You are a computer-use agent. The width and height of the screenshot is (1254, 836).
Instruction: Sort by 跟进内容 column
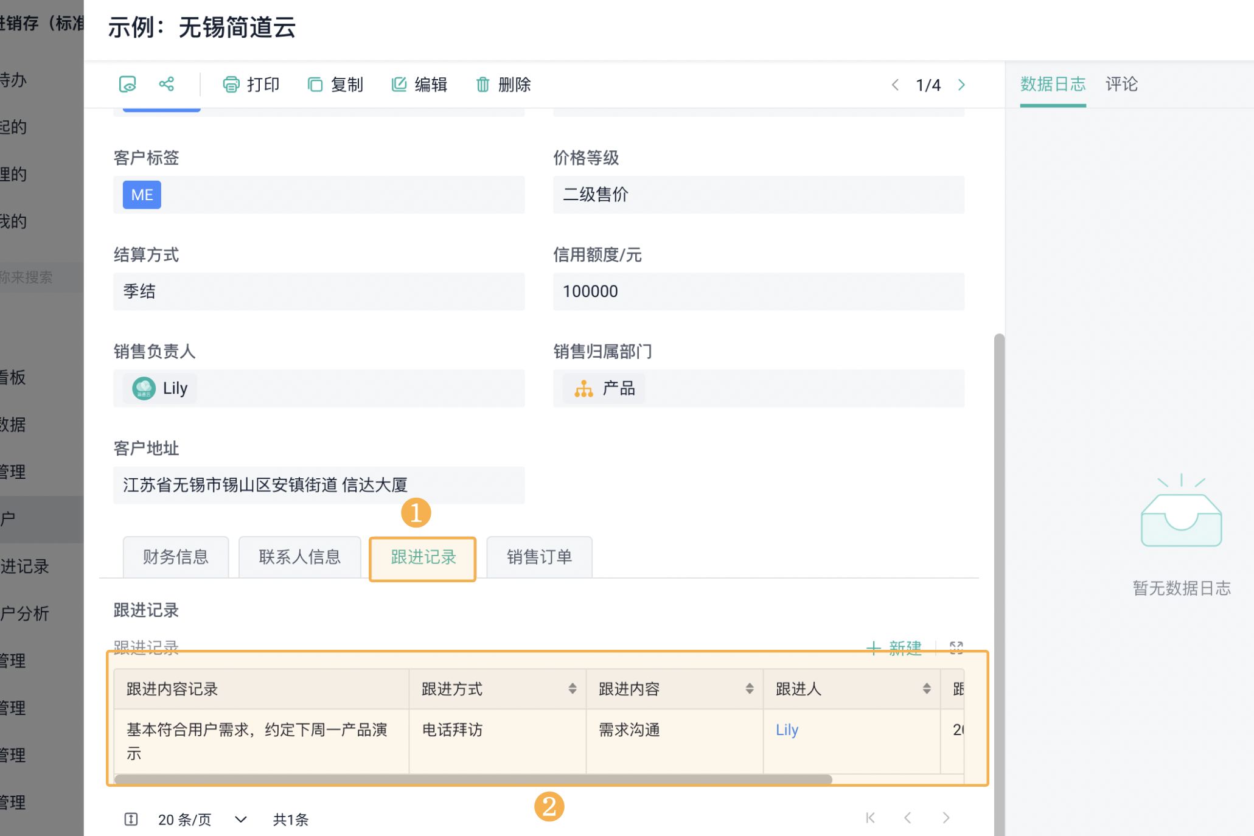(749, 688)
